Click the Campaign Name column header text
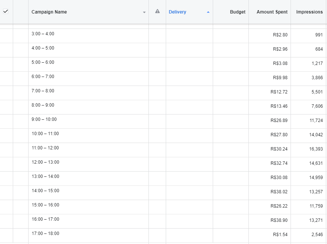327x244 pixels. [49, 12]
